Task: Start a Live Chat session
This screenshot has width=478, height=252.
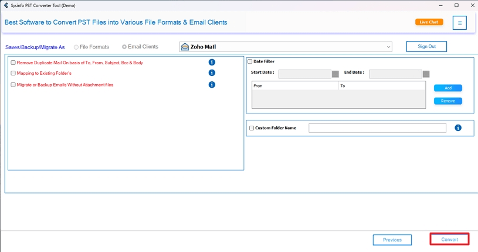Action: point(429,22)
